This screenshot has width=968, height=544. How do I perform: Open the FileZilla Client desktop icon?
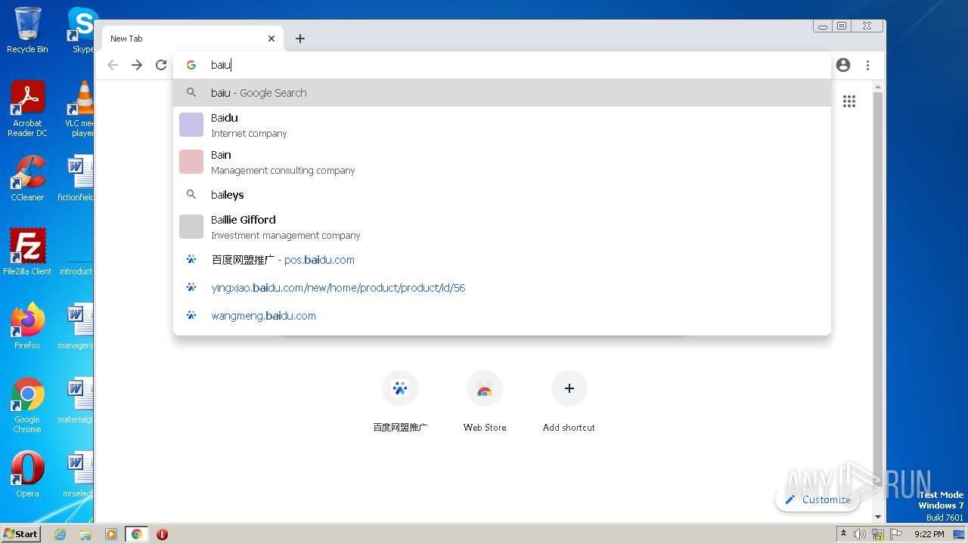click(x=27, y=252)
